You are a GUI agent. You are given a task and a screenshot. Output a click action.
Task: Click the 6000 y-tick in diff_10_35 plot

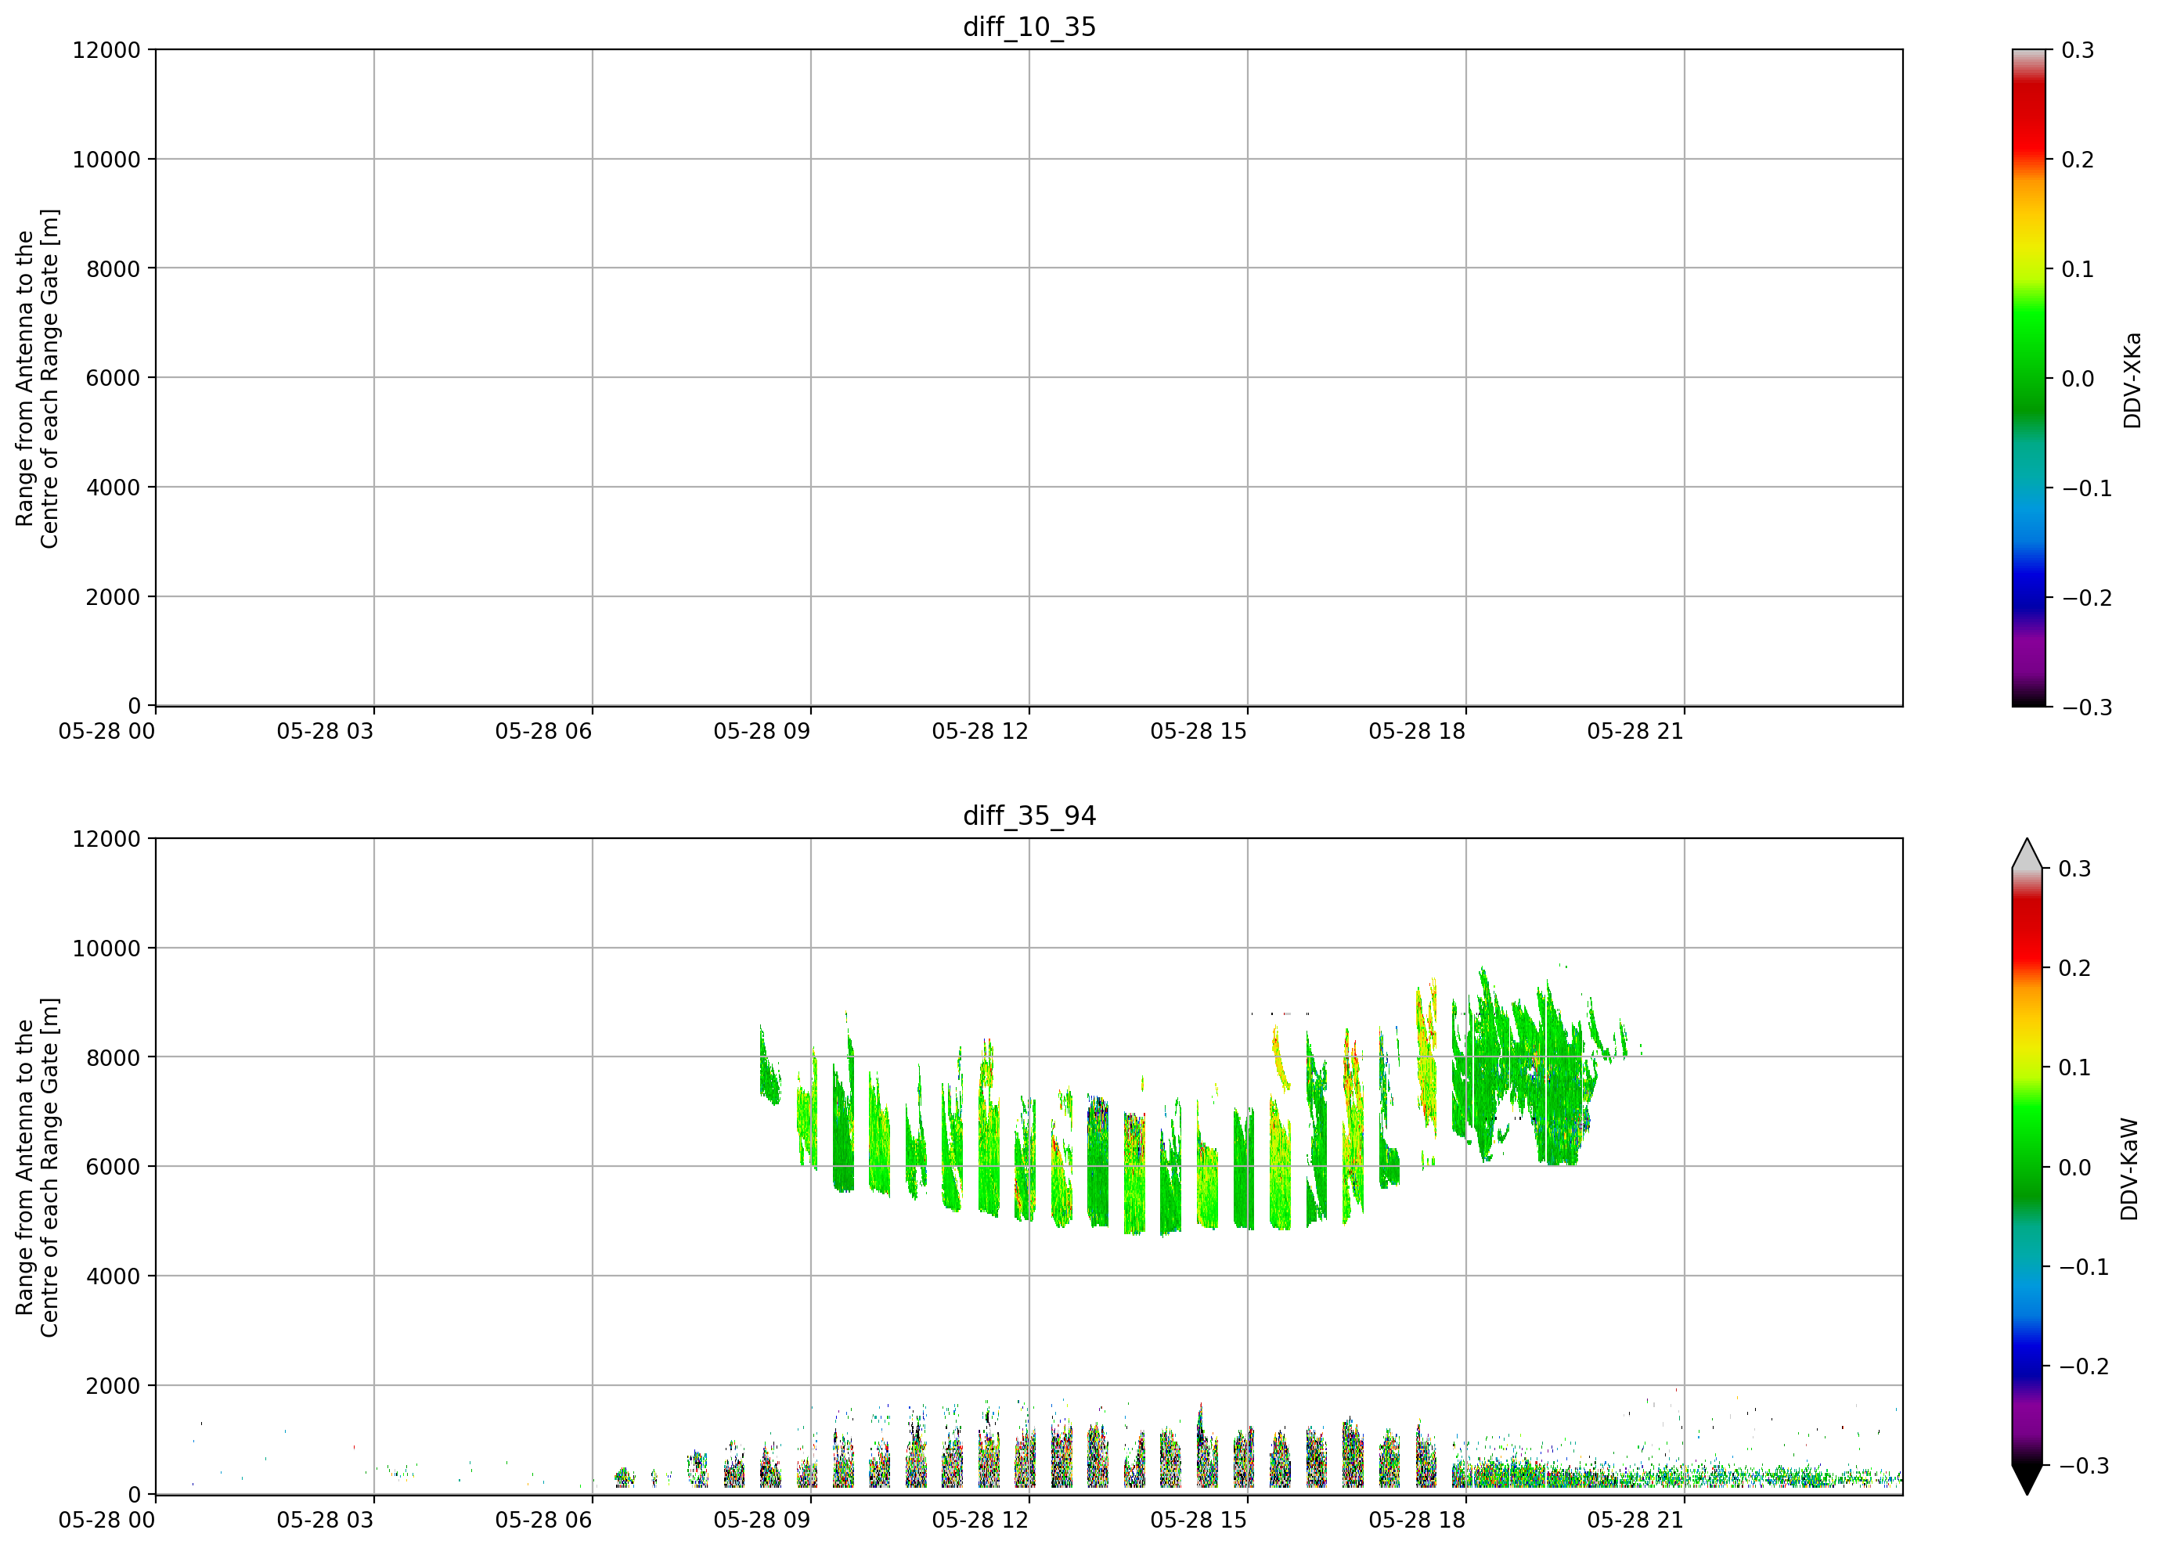click(x=114, y=378)
